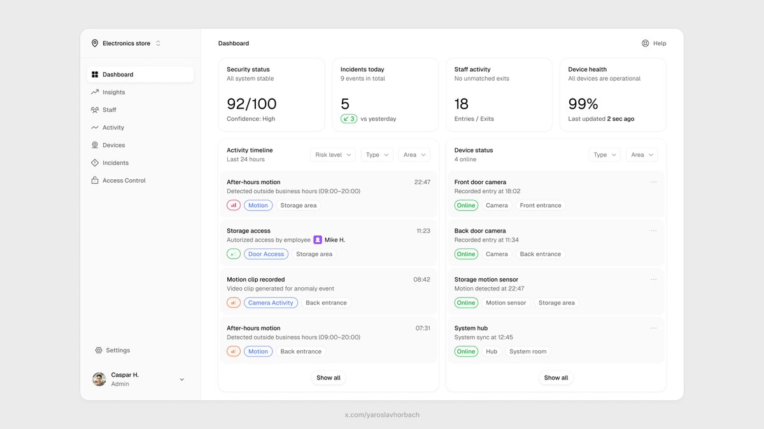Click Mike H. purple employee avatar icon

[318, 240]
